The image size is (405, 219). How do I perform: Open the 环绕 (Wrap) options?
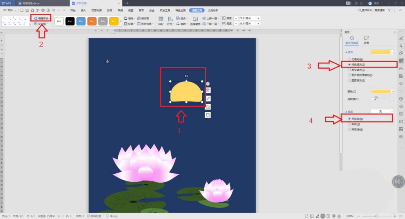click(x=161, y=21)
